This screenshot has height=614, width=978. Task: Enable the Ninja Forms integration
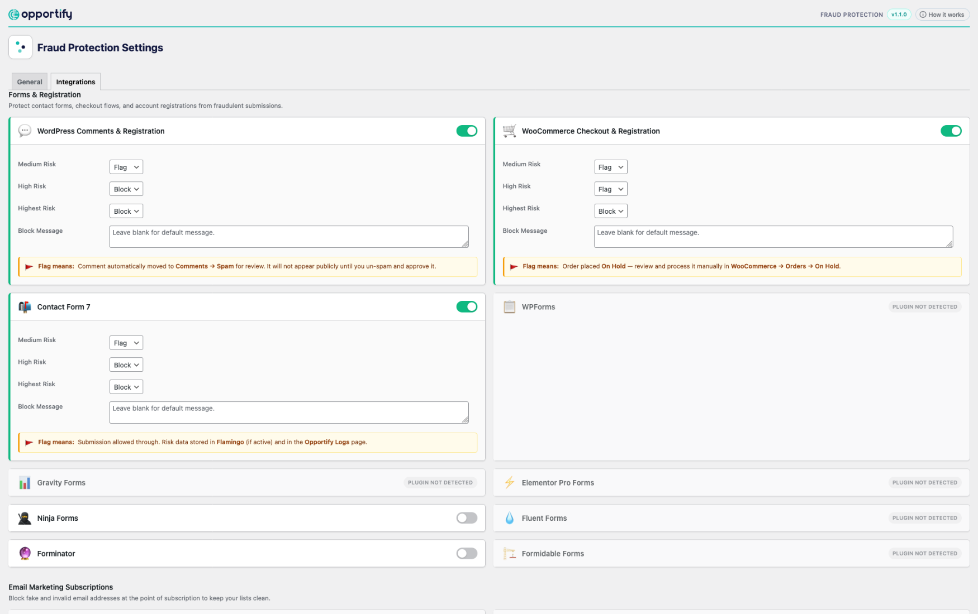pyautogui.click(x=467, y=518)
